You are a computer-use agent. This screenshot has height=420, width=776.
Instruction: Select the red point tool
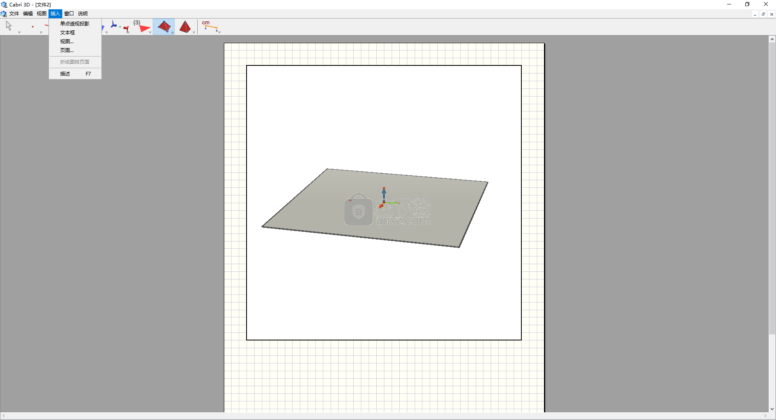pyautogui.click(x=32, y=27)
